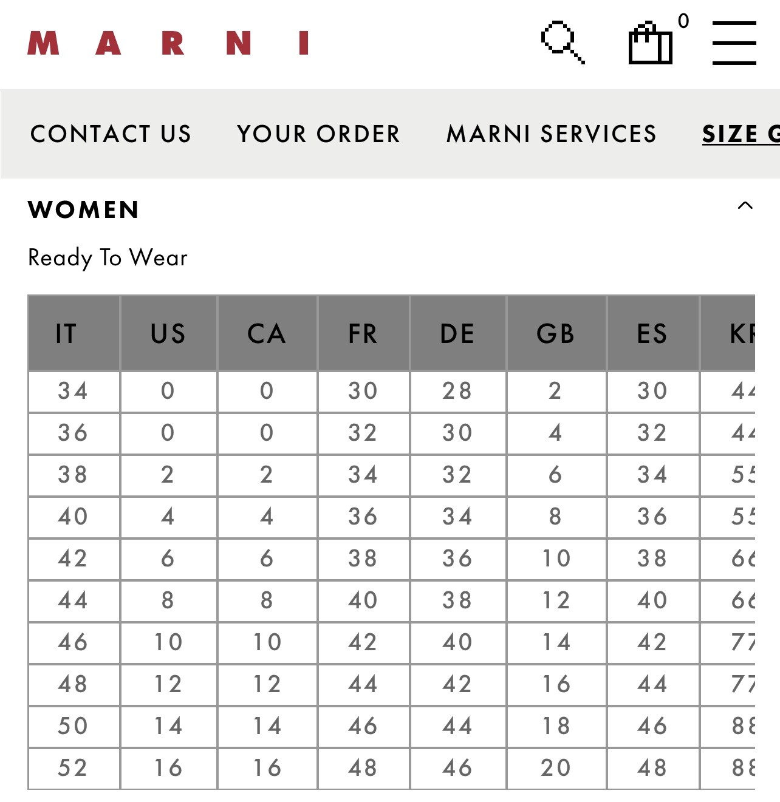Viewport: 780px width, 802px height.
Task: Select the Size Guide tab
Action: coord(741,134)
